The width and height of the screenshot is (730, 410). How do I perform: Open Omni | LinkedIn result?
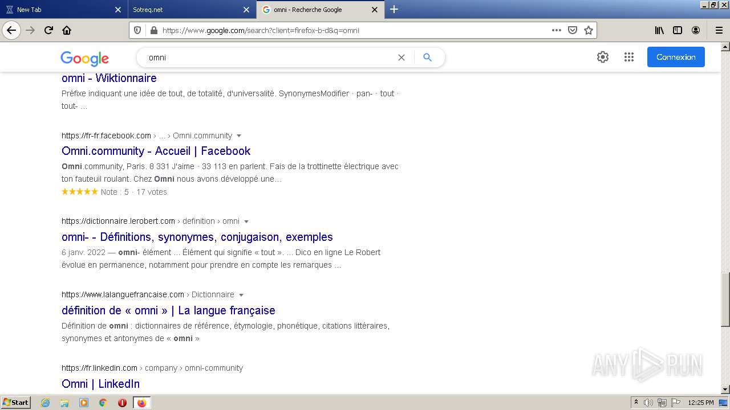click(x=100, y=384)
